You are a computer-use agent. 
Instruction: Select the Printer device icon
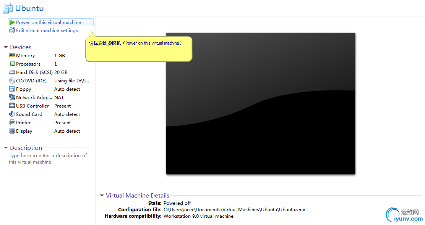click(12, 122)
